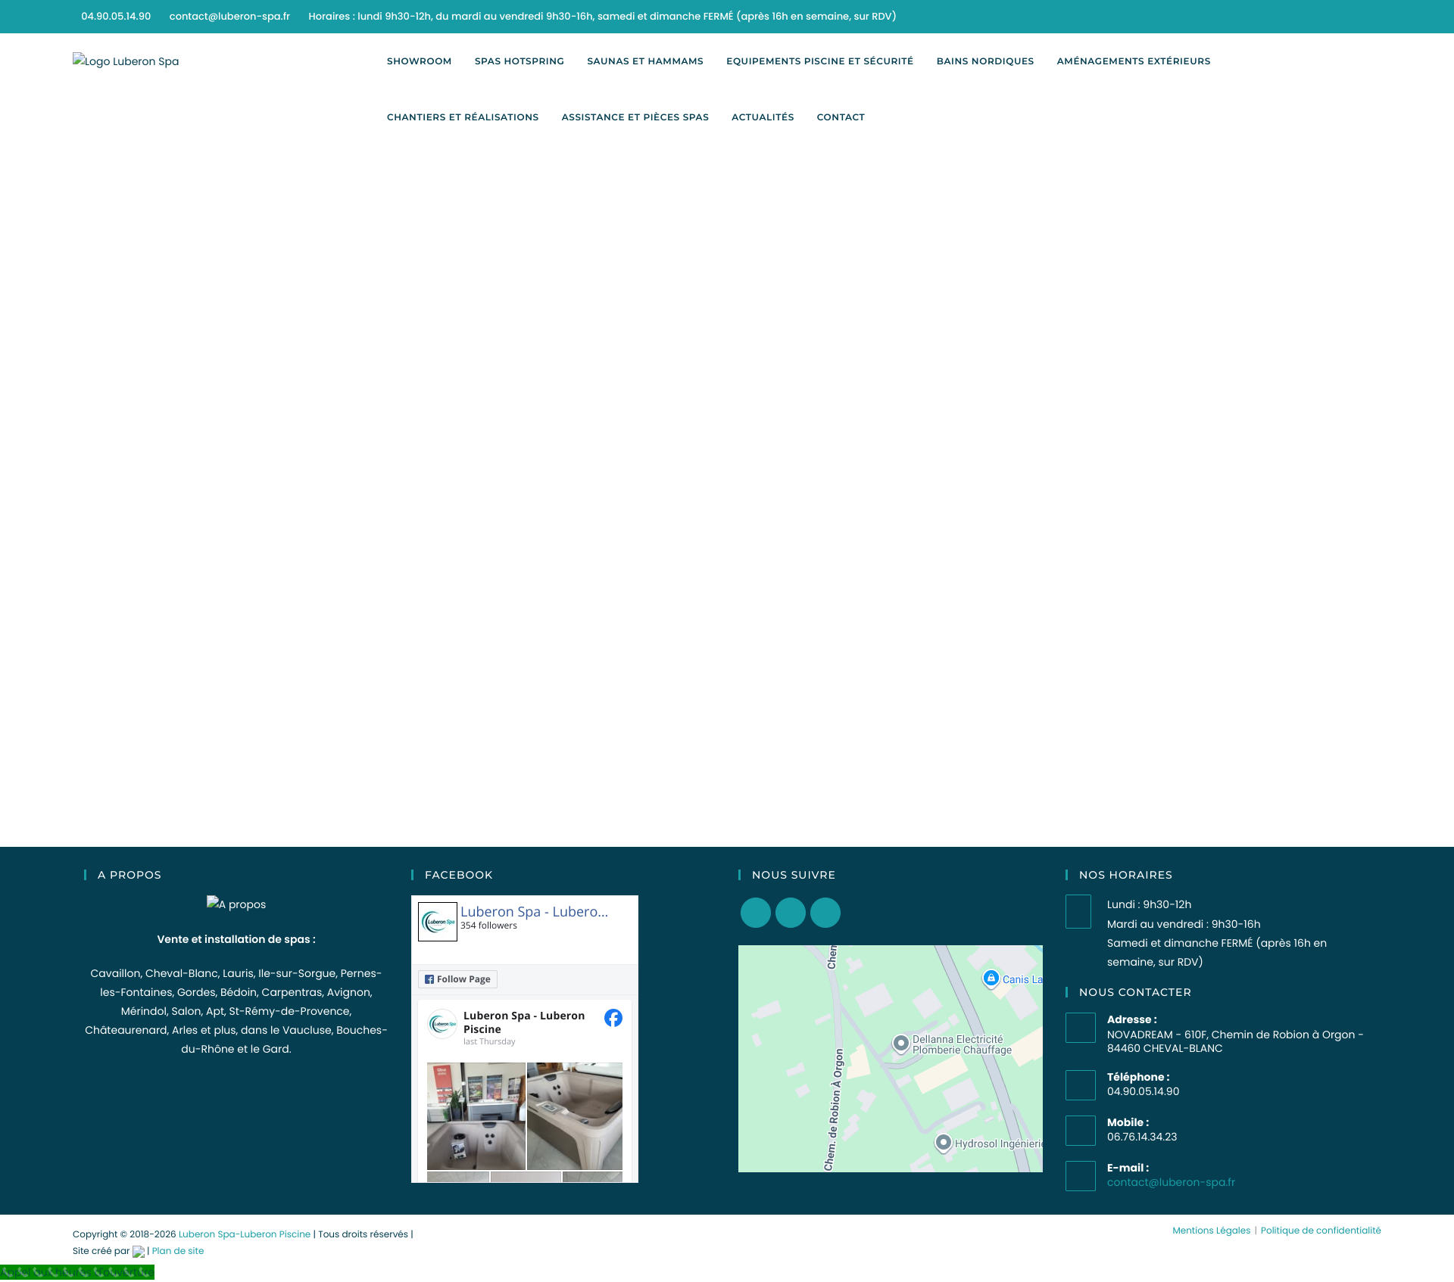Click the 'last Thursday' post timestamp
1454x1282 pixels.
(489, 1042)
